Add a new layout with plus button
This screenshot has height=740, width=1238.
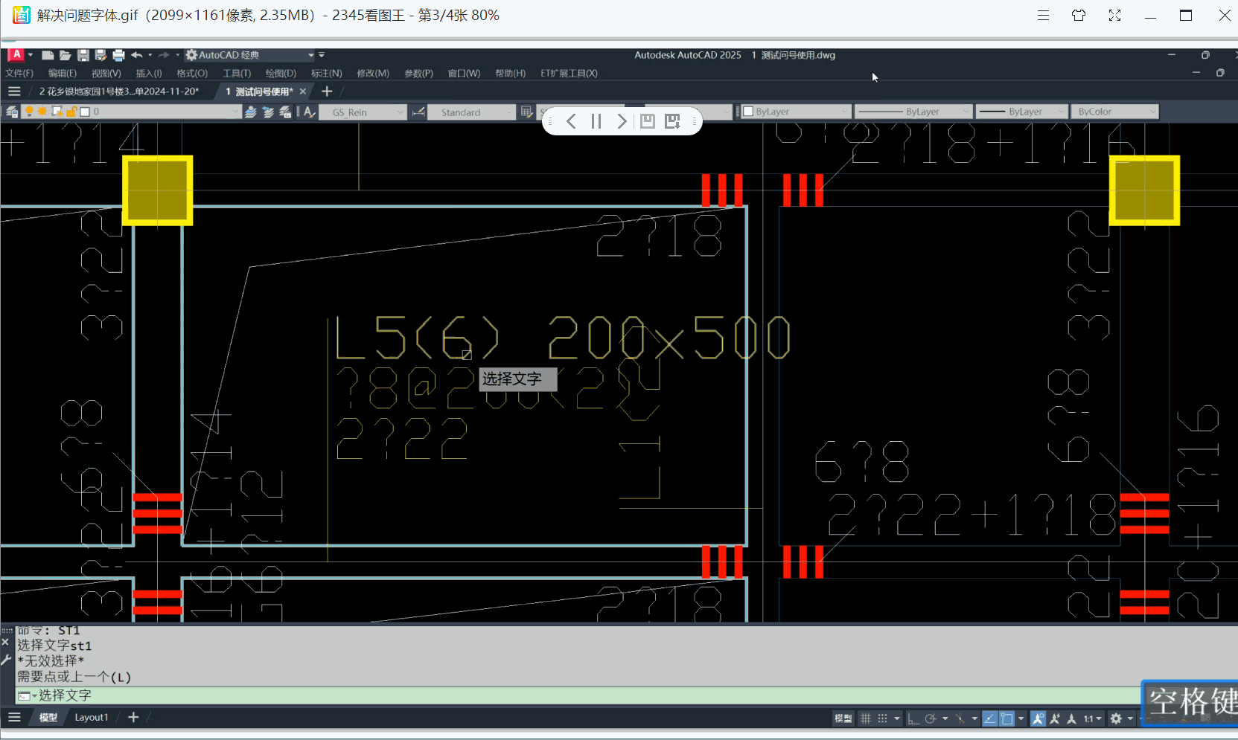click(133, 717)
